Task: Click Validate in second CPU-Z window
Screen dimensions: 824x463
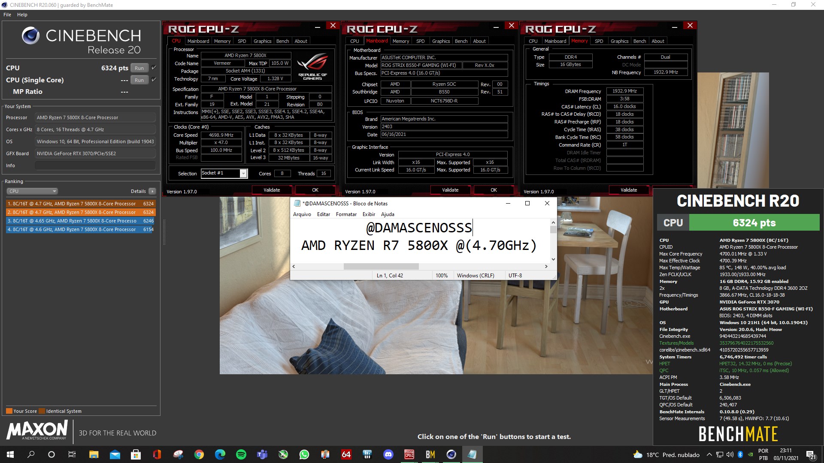Action: click(450, 190)
